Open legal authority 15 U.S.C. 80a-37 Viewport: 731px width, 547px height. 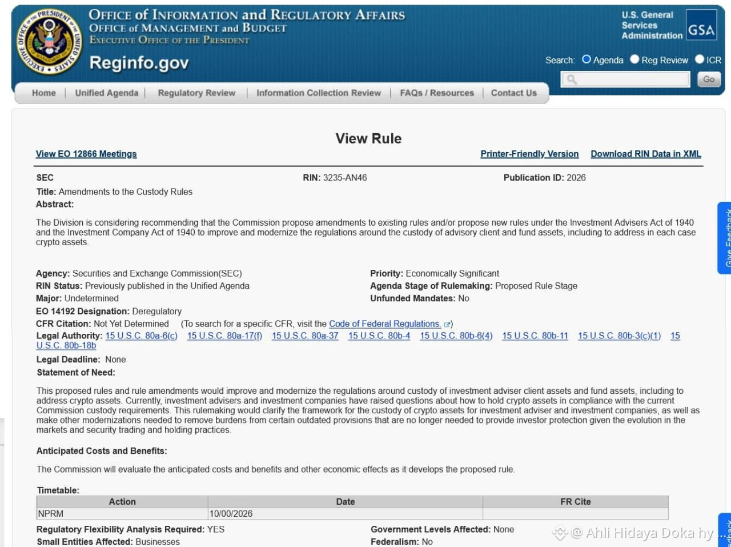pos(305,336)
